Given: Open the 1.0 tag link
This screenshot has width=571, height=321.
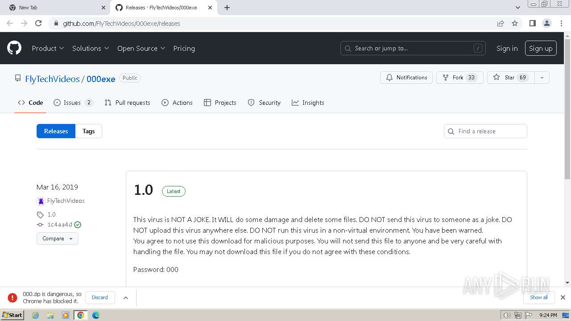Looking at the screenshot, I should (x=51, y=214).
